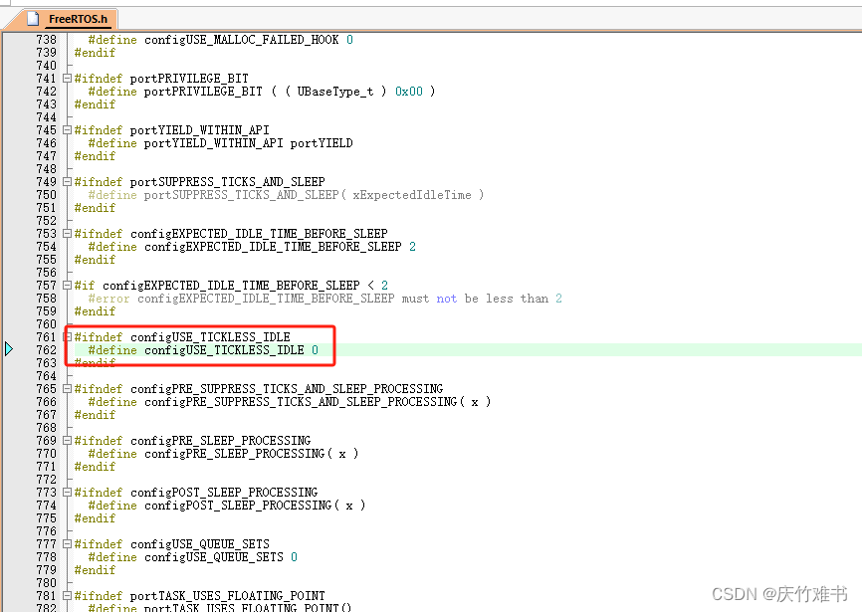Image resolution: width=862 pixels, height=612 pixels.
Task: Collapse the portTASK_USES_FLOATING_POINT block
Action: [66, 596]
